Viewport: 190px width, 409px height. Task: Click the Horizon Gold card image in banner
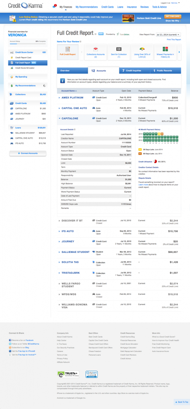click(128, 18)
